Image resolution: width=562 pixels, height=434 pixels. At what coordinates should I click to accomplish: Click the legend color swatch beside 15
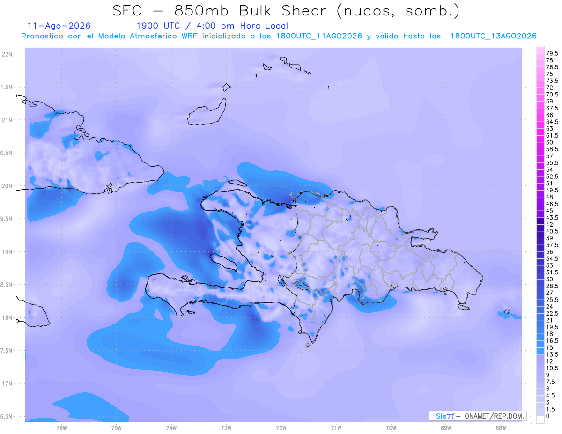click(x=540, y=344)
